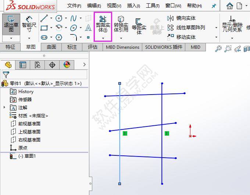Screen dimensions: 250x195
Task: Open dropdown arrow under Trim Entities
Action: [103, 38]
